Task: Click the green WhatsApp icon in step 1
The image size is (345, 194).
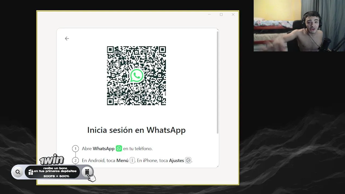Action: click(x=119, y=148)
